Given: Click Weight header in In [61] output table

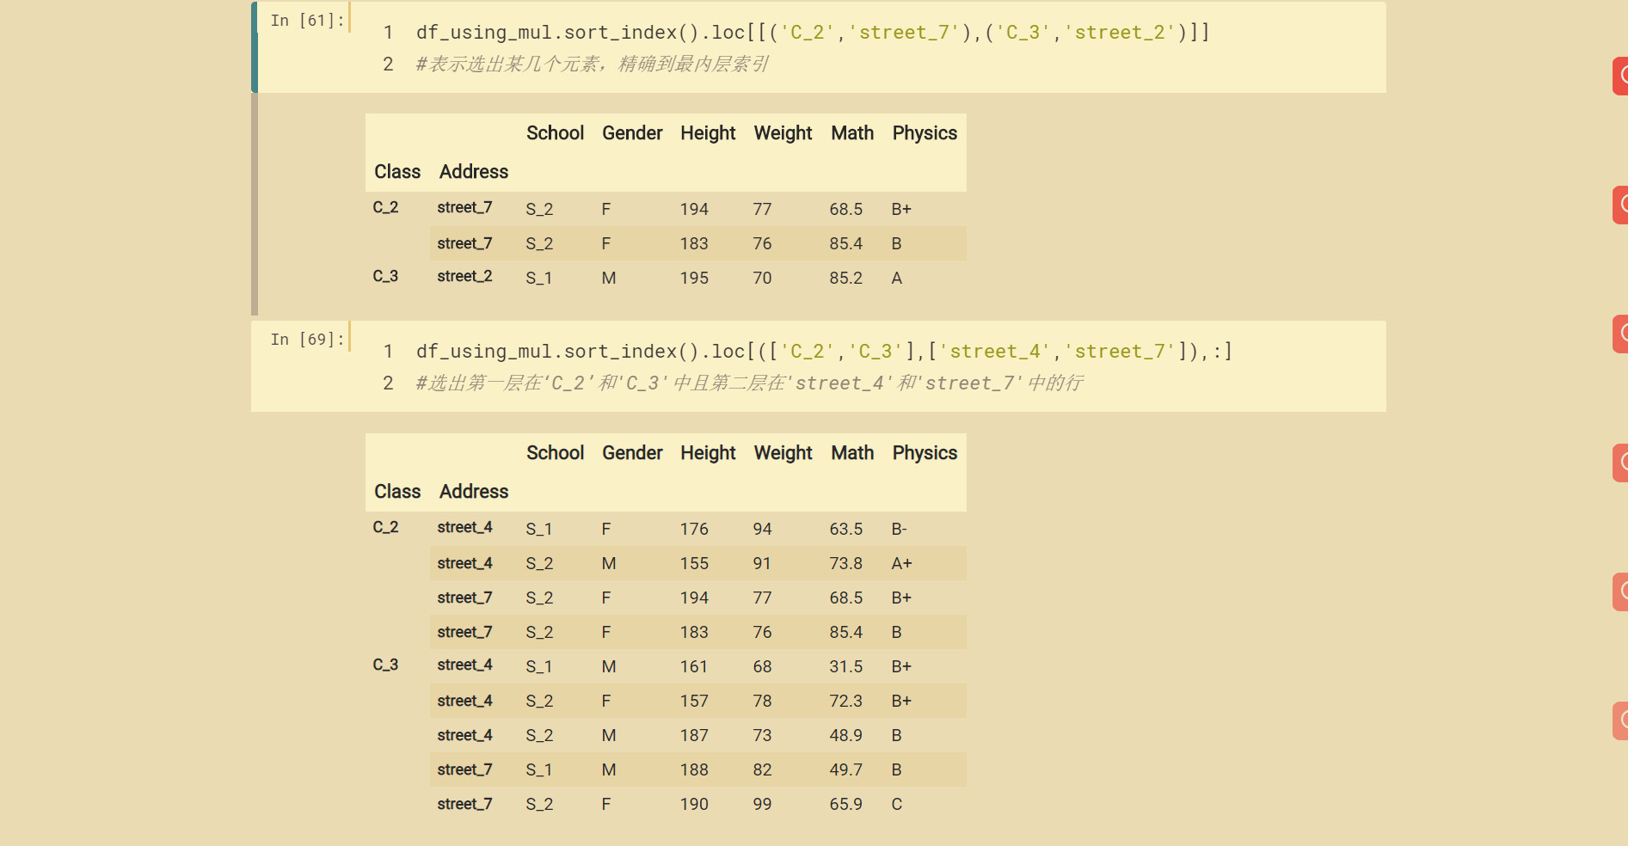Looking at the screenshot, I should pyautogui.click(x=783, y=133).
